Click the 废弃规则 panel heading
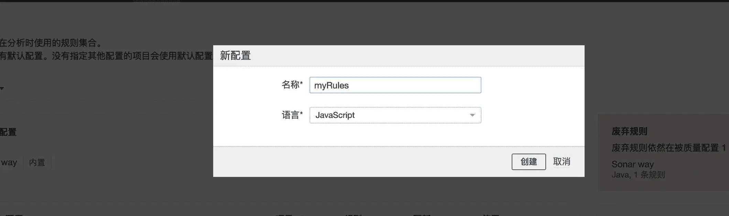 pos(629,131)
